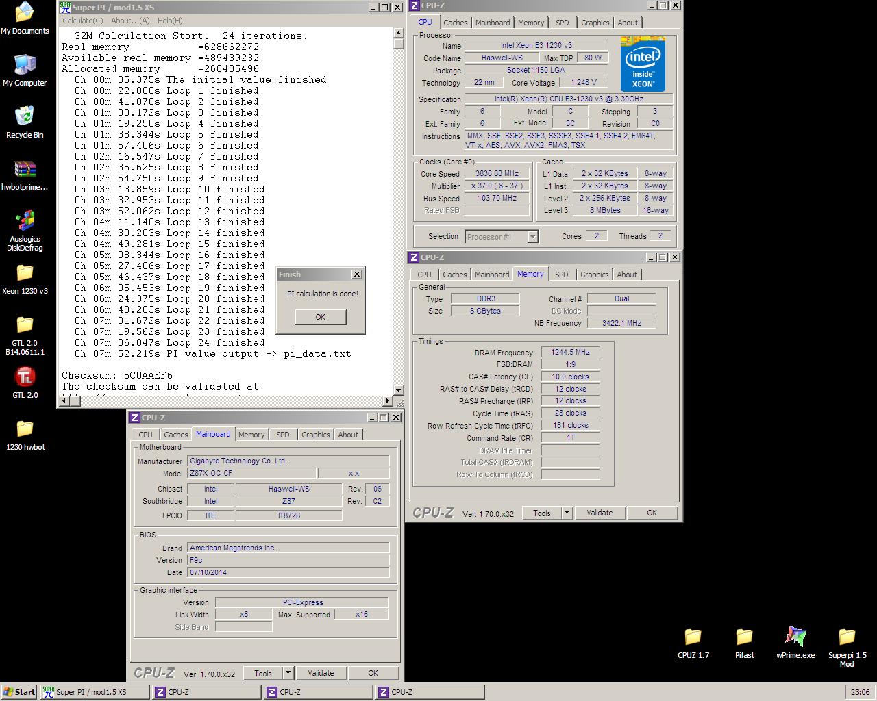Expand Tools dropdown arrow in Memory CPU-Z window
The width and height of the screenshot is (877, 701).
pyautogui.click(x=567, y=513)
